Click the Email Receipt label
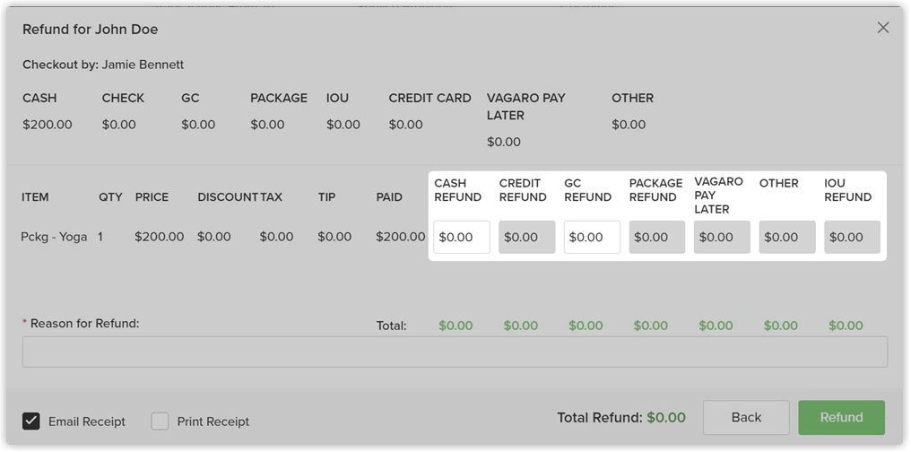The image size is (911, 452). [87, 422]
